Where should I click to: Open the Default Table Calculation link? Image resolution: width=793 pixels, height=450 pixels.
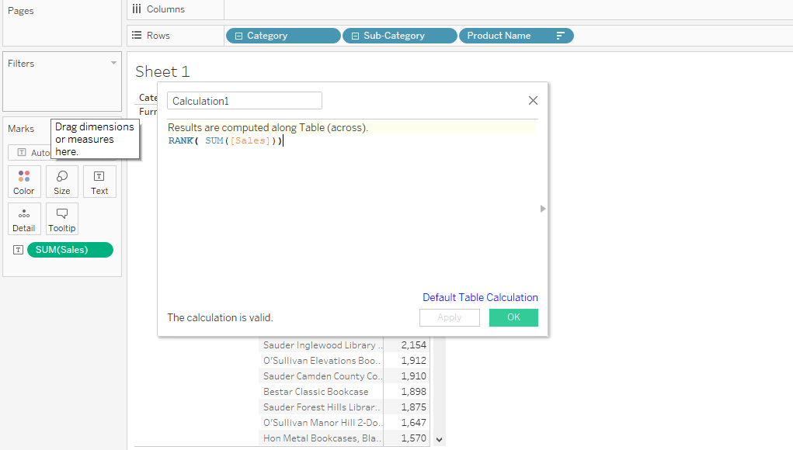480,297
